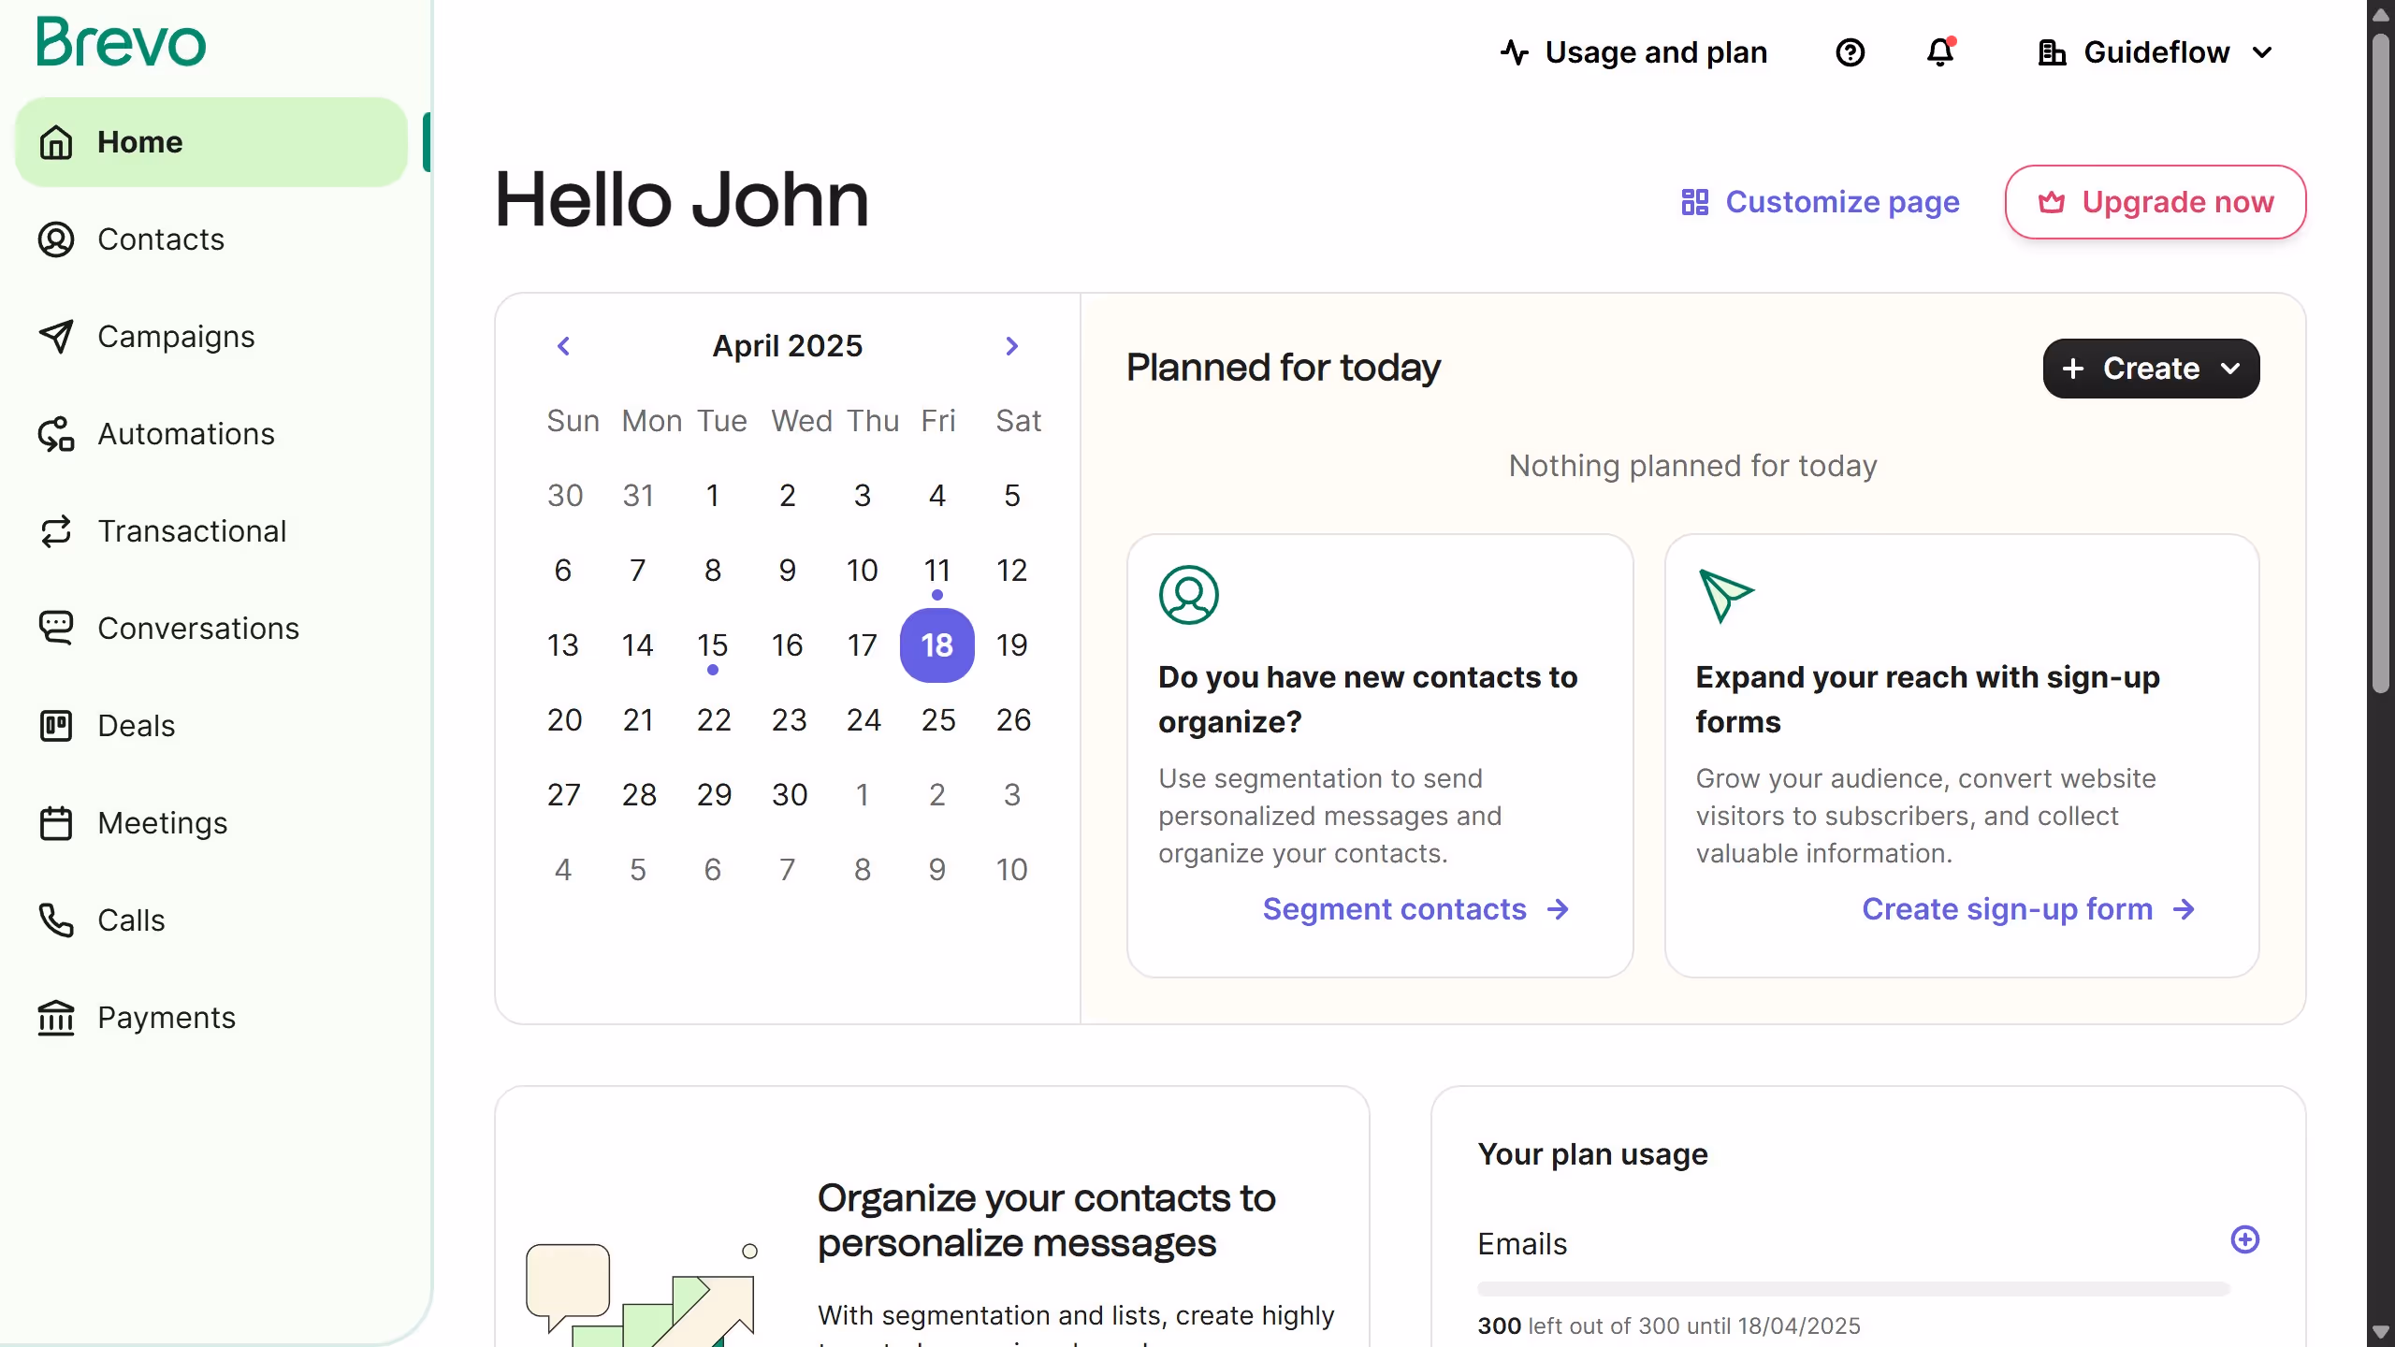The height and width of the screenshot is (1347, 2395).
Task: Open Automations from the sidebar
Action: tap(186, 434)
